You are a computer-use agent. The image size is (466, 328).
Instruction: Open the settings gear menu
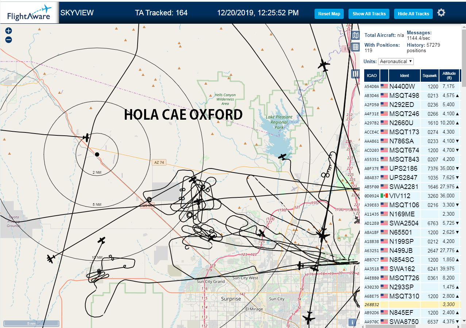pyautogui.click(x=441, y=13)
